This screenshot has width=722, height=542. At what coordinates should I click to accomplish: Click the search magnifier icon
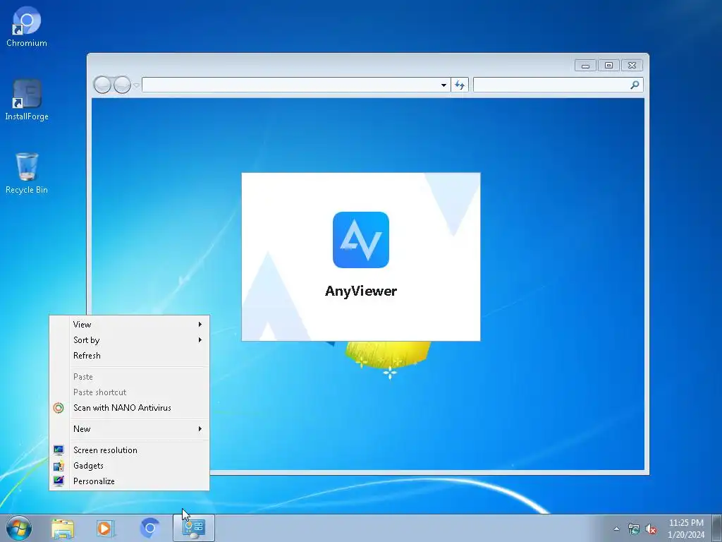coord(635,85)
